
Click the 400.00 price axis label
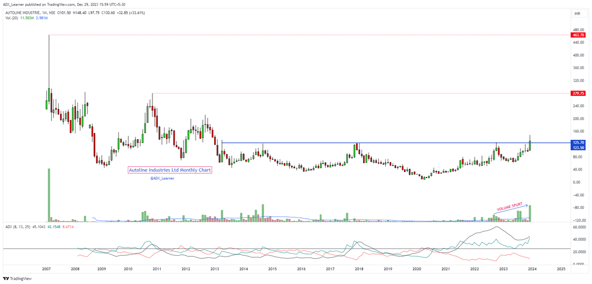(x=578, y=55)
